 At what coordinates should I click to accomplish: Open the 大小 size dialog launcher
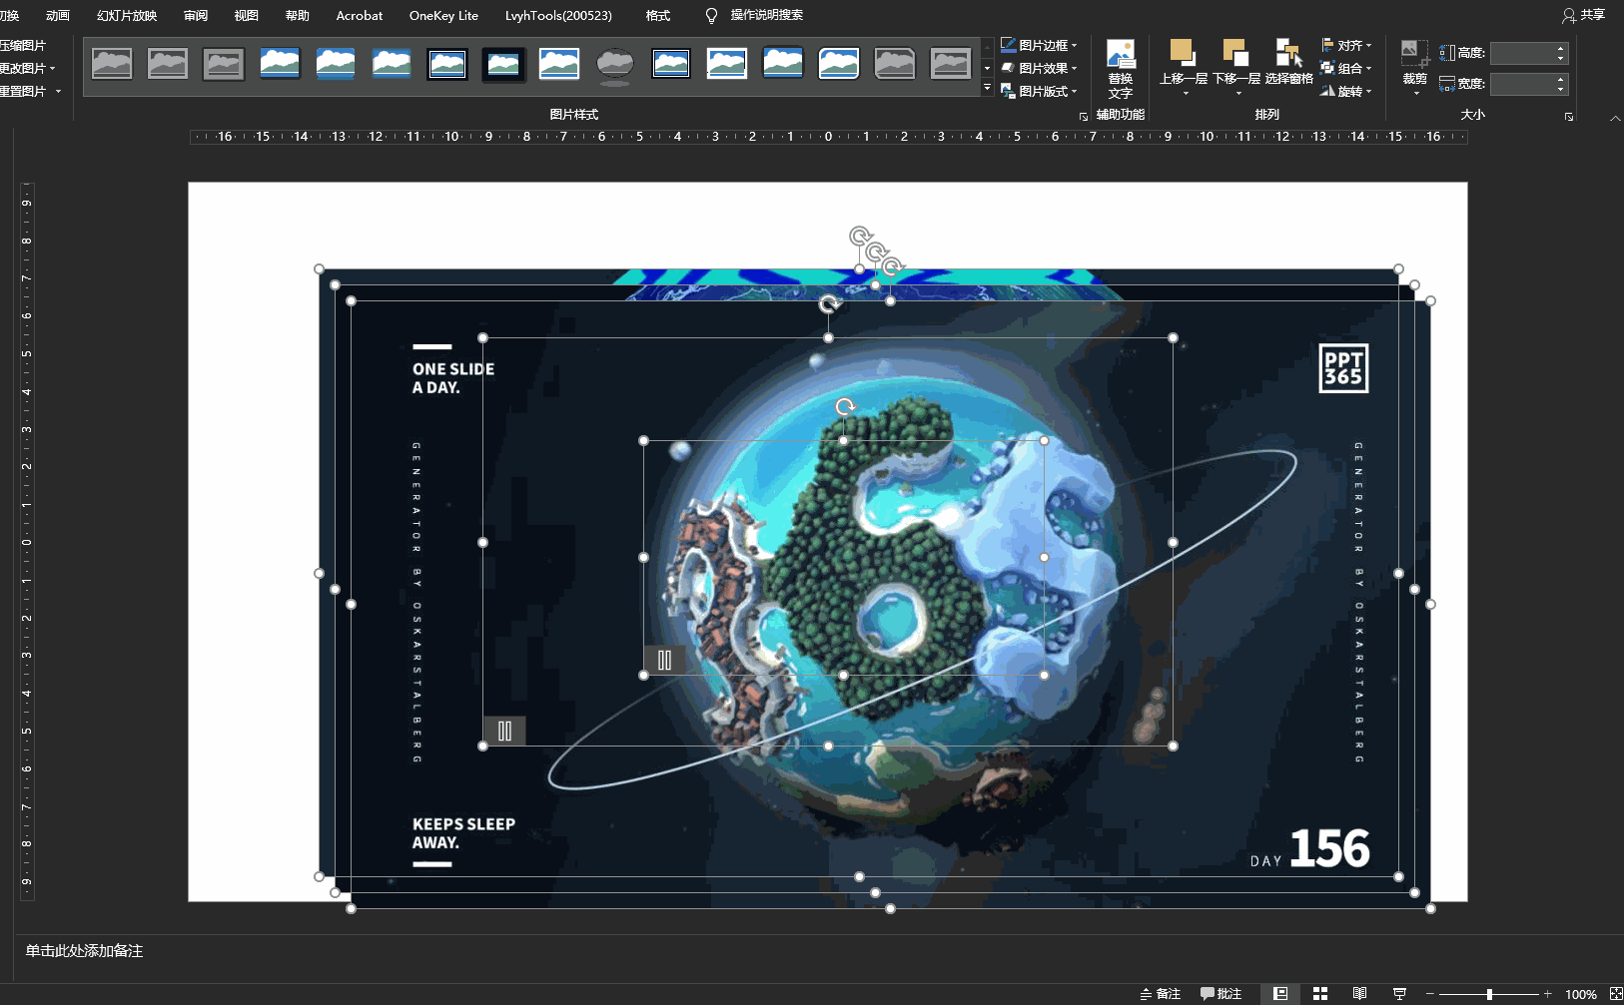click(x=1569, y=117)
